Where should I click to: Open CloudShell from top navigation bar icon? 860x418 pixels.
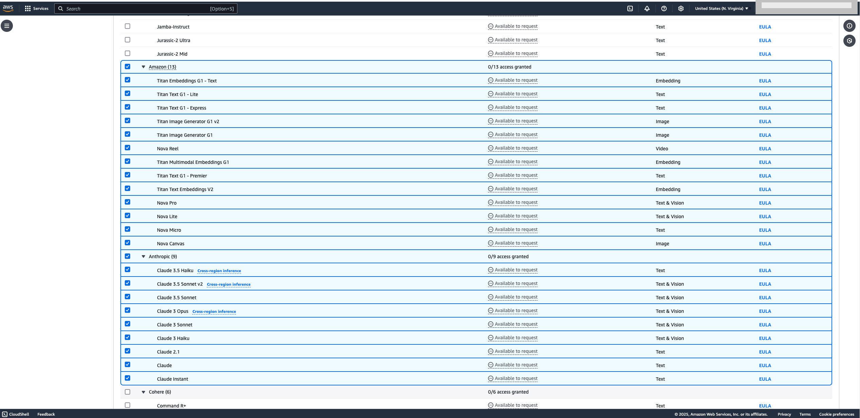click(x=630, y=8)
